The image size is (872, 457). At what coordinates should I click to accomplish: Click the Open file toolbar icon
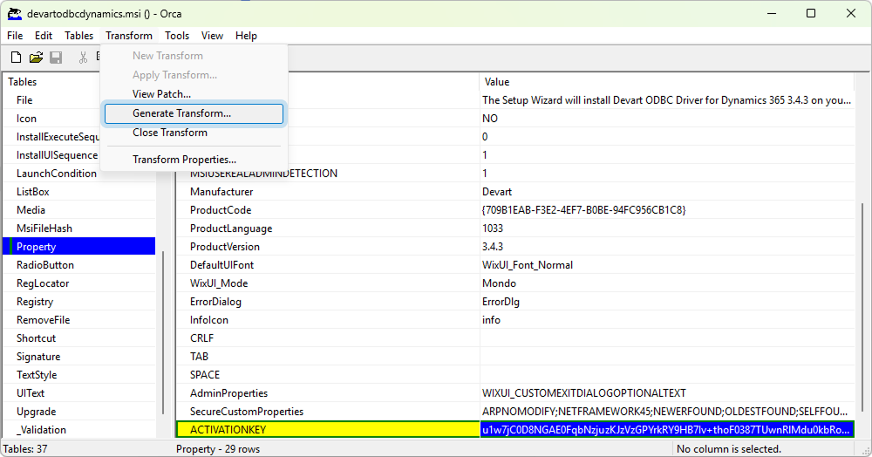pos(36,58)
